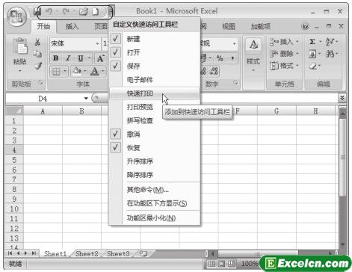352x272 pixels.
Task: Switch to the Sheet3 worksheet tab
Action: tap(118, 254)
